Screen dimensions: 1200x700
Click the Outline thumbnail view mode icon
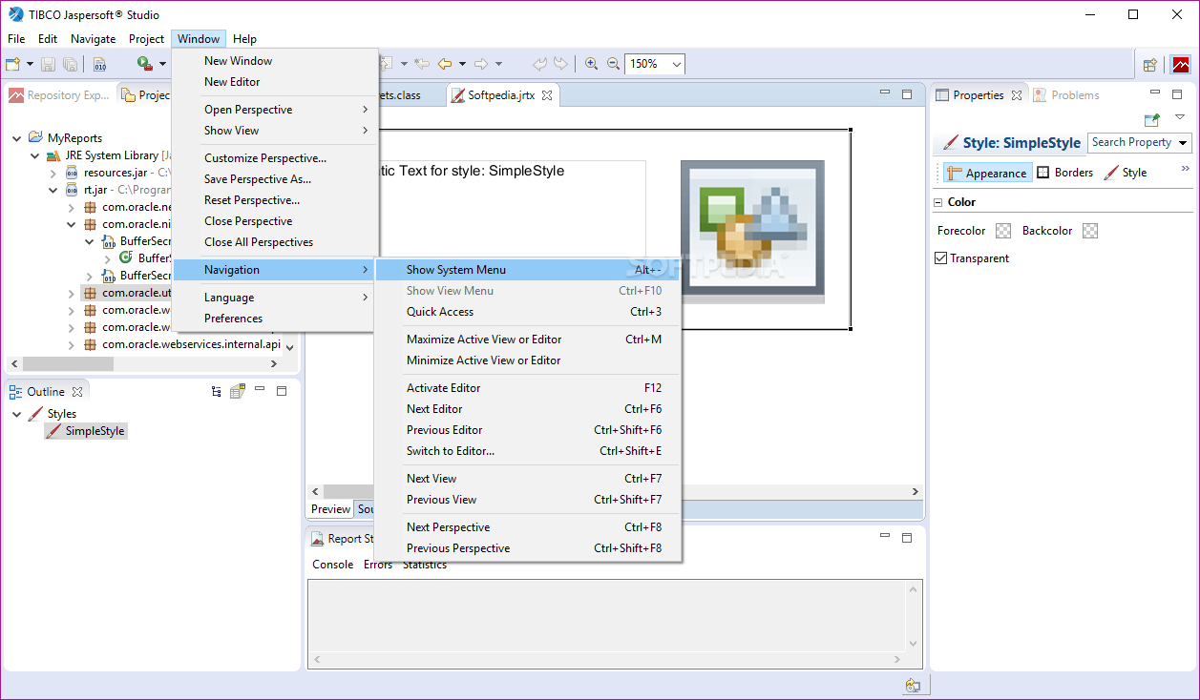(x=238, y=391)
